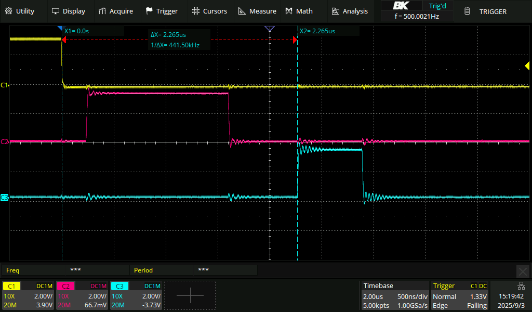Click the Trig'd status indicator
The width and height of the screenshot is (532, 312).
point(437,6)
